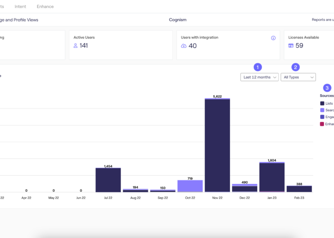This screenshot has height=238, width=334.
Task: Click the Aug 22 bar labeled 194
Action: coord(136,190)
